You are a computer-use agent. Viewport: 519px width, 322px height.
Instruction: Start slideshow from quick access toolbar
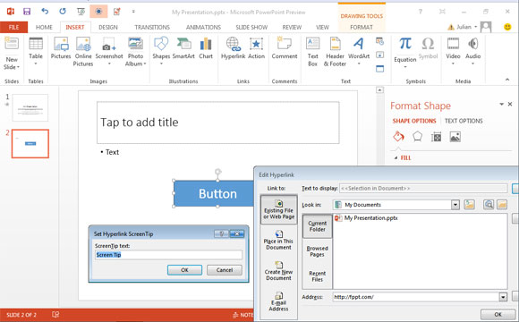tap(81, 12)
